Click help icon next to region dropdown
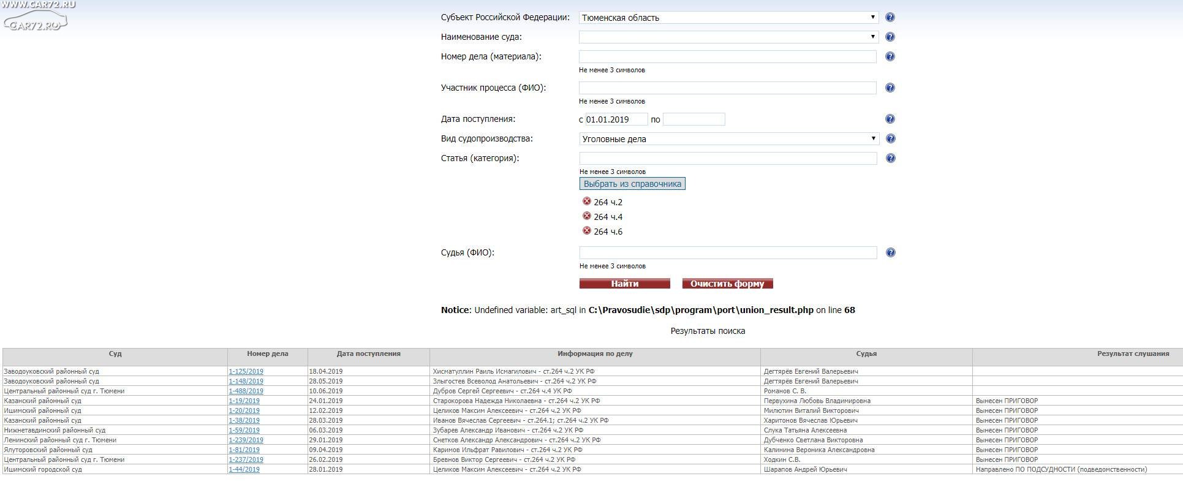The image size is (1183, 495). [890, 18]
